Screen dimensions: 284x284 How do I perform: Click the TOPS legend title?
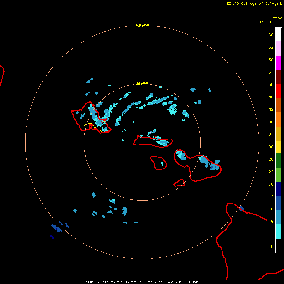(x=277, y=19)
